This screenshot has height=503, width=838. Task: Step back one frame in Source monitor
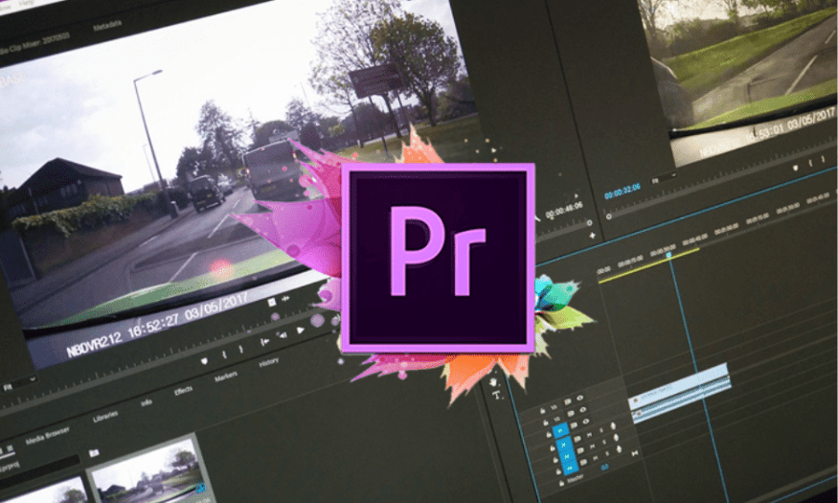click(x=283, y=335)
